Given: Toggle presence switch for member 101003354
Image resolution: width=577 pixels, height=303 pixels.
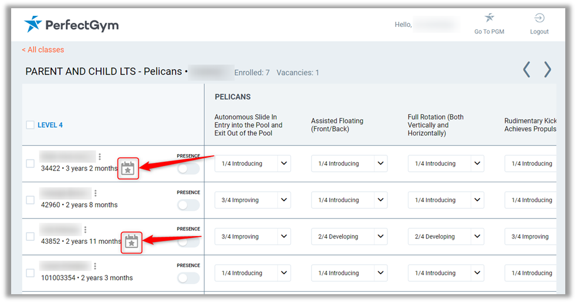Looking at the screenshot, I should pyautogui.click(x=188, y=278).
